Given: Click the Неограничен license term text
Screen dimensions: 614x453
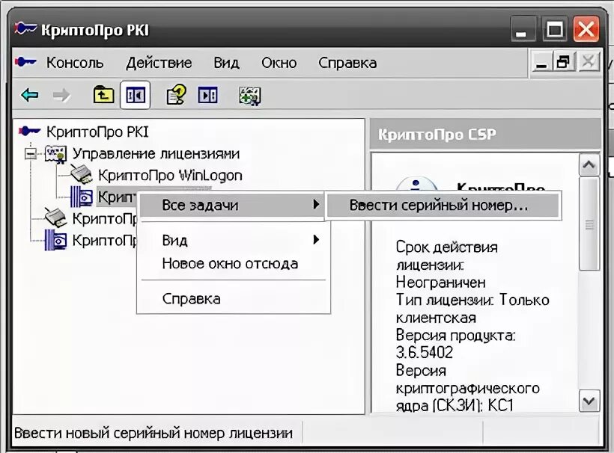Looking at the screenshot, I should tap(440, 283).
